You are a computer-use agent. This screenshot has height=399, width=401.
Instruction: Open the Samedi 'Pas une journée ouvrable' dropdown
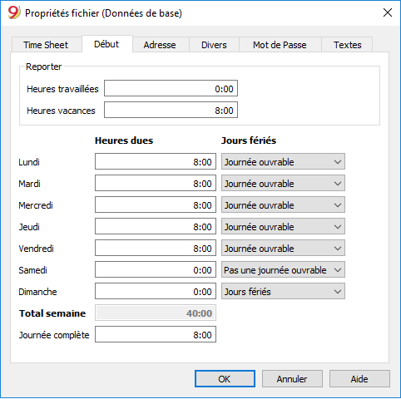(x=283, y=269)
